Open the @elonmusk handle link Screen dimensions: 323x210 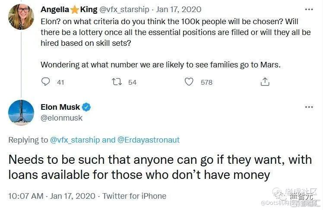coord(61,118)
